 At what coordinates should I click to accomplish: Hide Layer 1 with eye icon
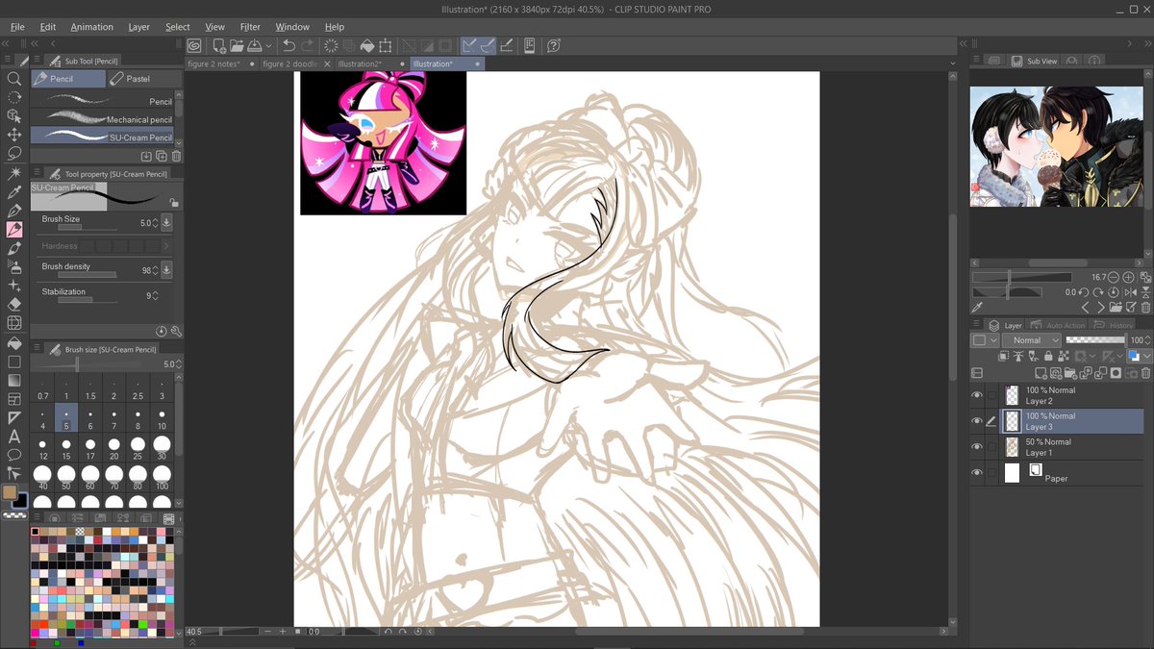point(977,447)
